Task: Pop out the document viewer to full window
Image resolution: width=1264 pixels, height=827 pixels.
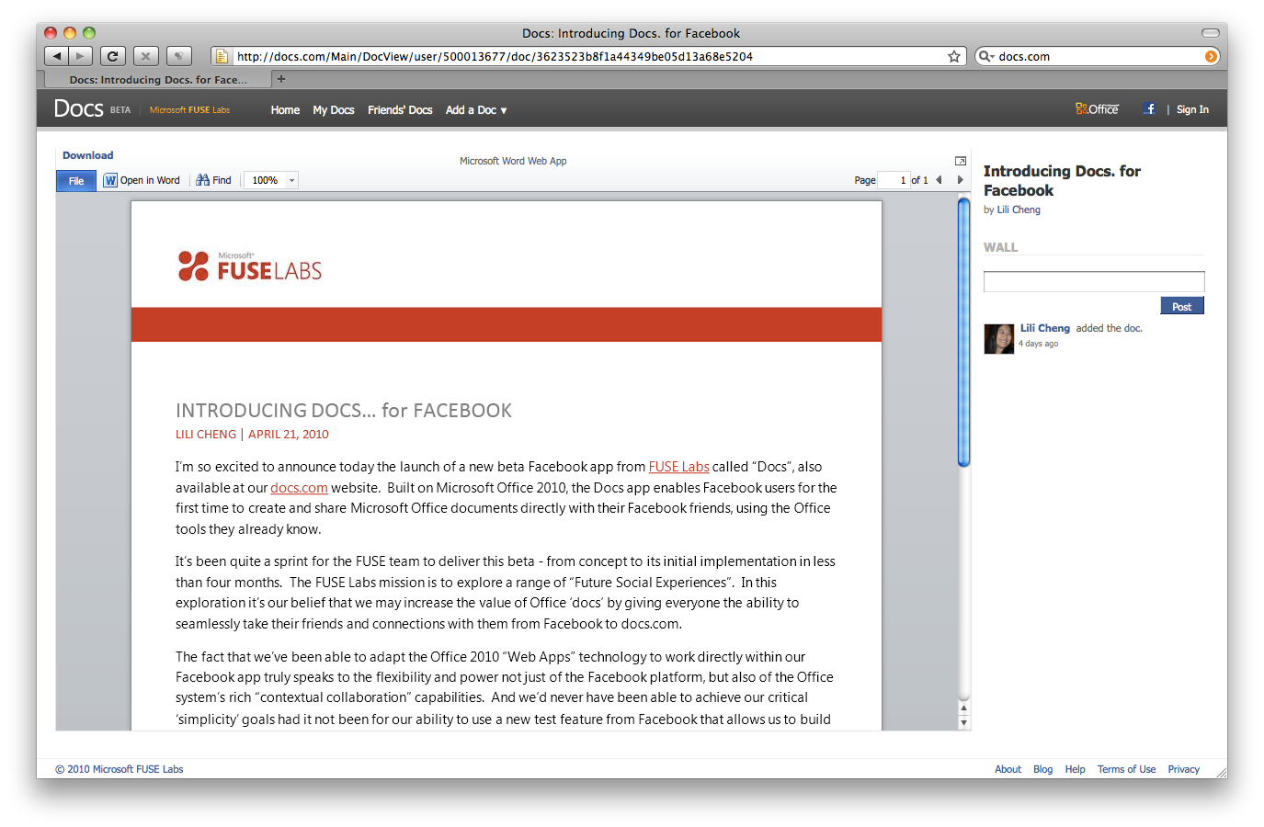Action: 961,161
